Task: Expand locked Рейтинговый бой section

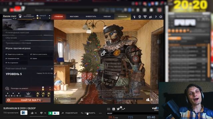Action: pos(28,68)
